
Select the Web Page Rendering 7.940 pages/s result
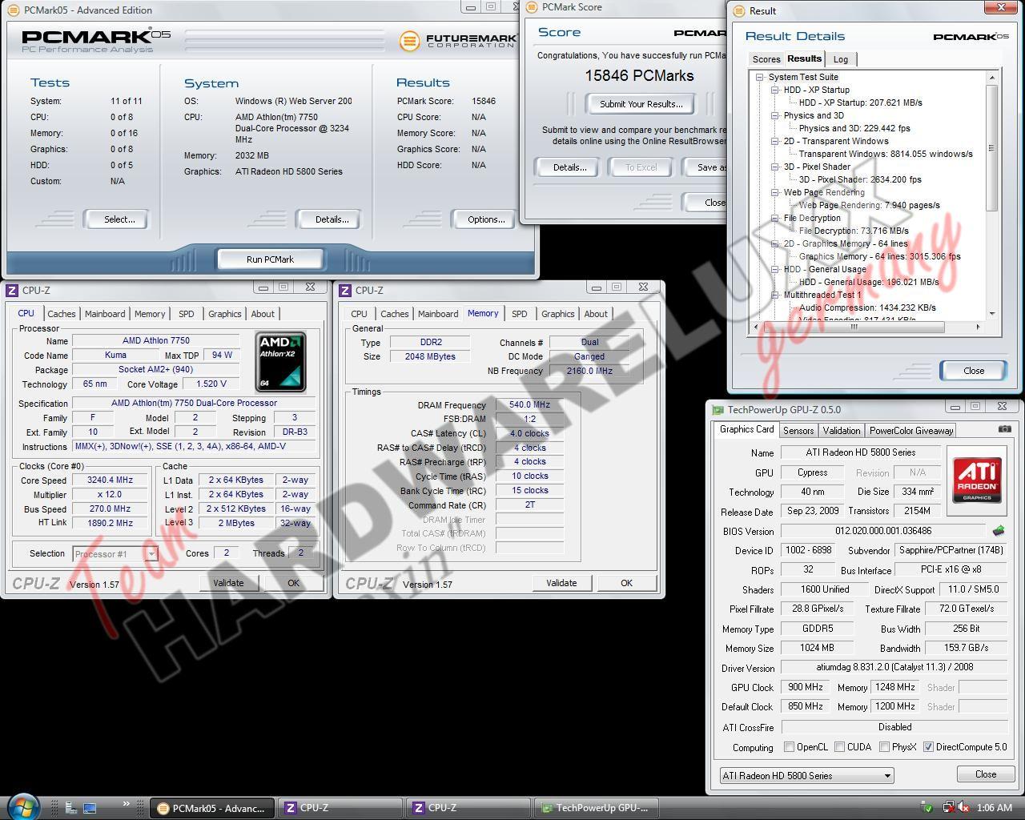click(869, 205)
